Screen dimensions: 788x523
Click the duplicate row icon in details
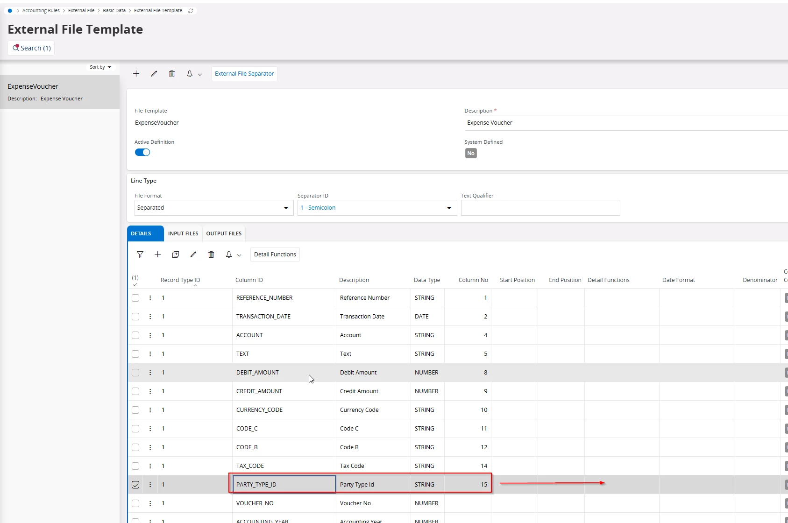pos(176,254)
